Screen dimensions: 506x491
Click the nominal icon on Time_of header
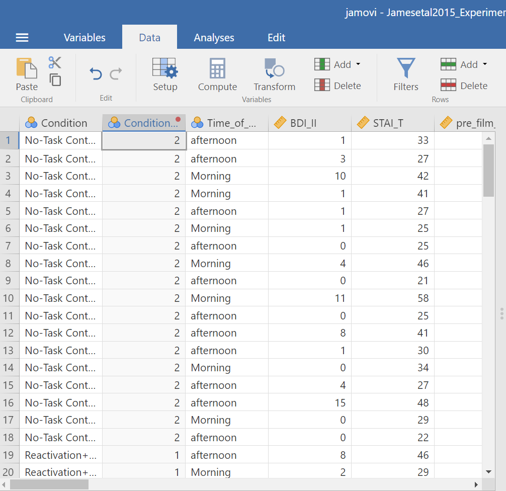point(197,123)
